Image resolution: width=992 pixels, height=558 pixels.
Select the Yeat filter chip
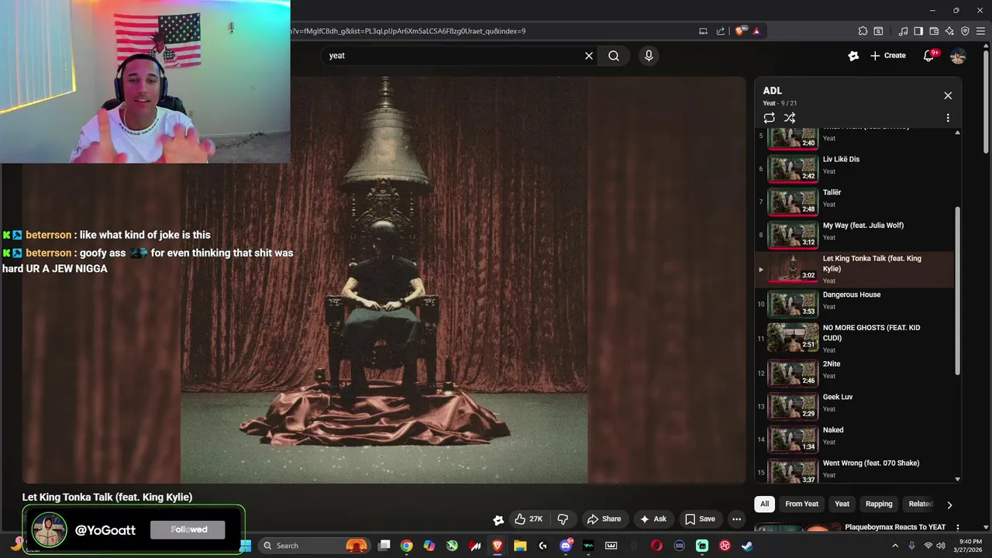(x=842, y=504)
